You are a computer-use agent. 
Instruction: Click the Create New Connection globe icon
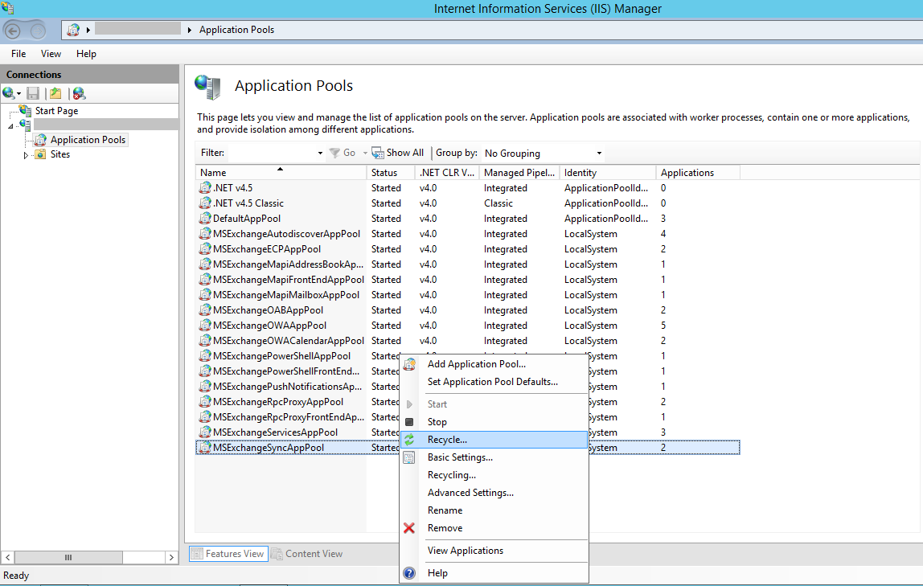pyautogui.click(x=8, y=93)
